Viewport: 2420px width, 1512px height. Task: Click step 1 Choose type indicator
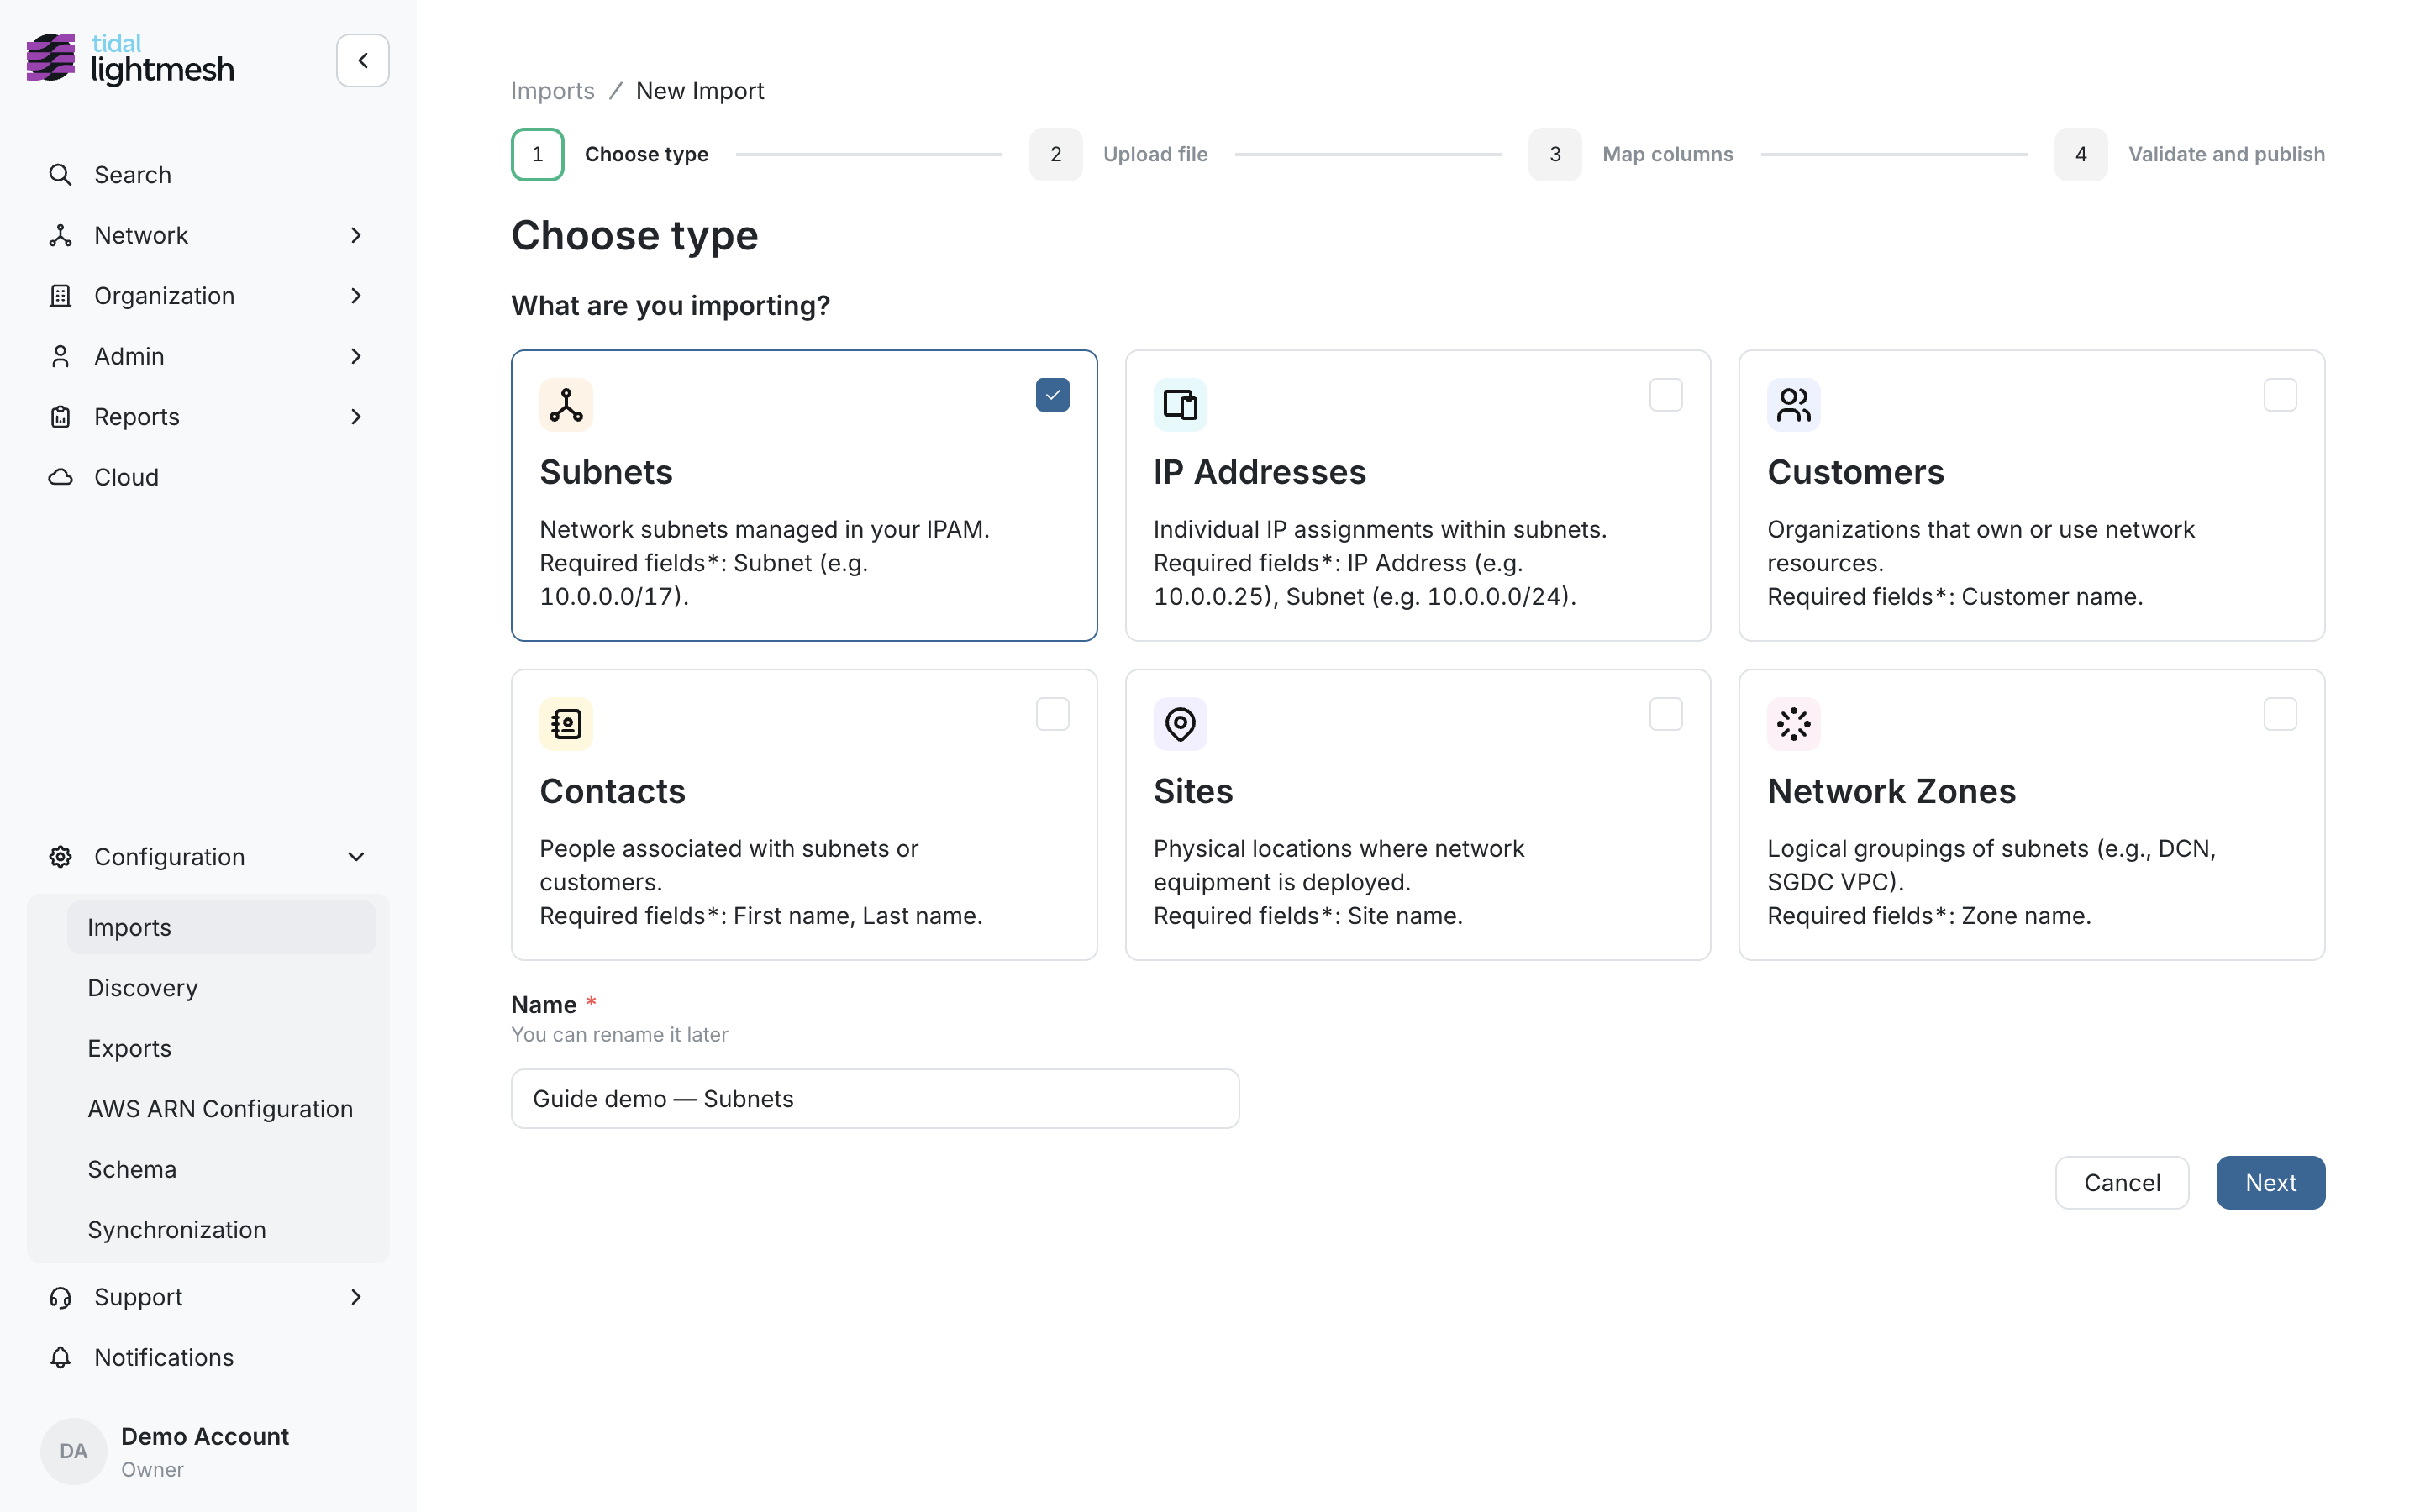538,154
